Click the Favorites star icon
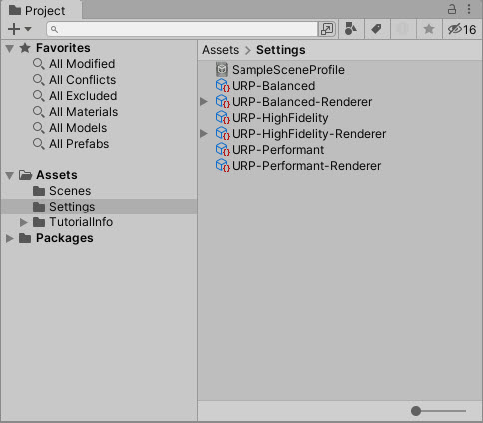Image resolution: width=483 pixels, height=423 pixels. [25, 48]
